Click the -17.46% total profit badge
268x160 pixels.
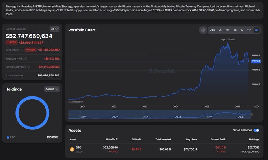pyautogui.click(x=31, y=50)
